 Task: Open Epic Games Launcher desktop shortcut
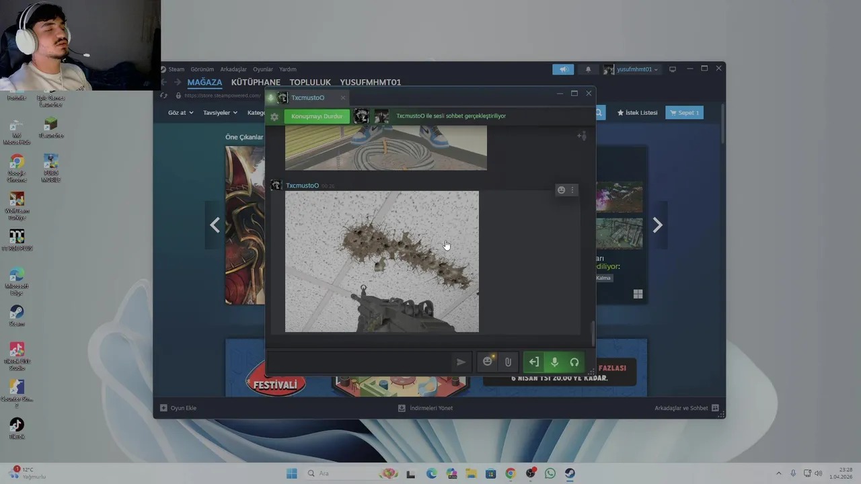pos(50,98)
